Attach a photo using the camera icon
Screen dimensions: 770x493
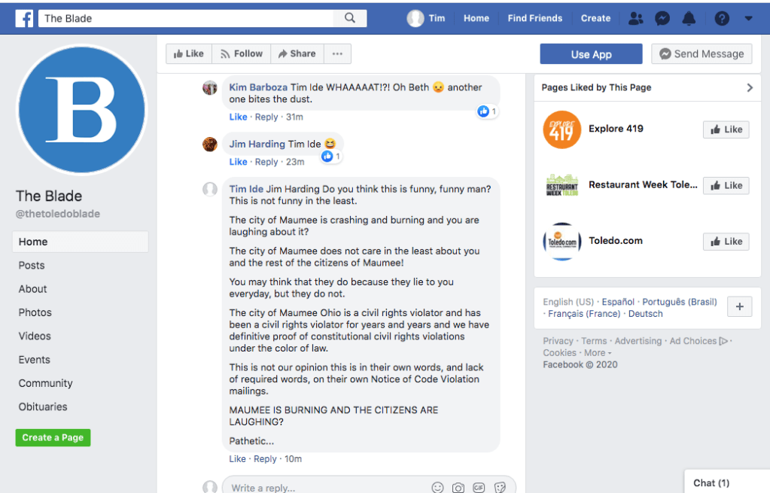(458, 488)
